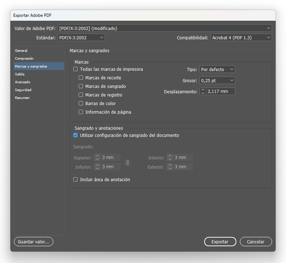This screenshot has width=286, height=263.
Task: Open the Compatibilidad dropdown
Action: tap(241, 38)
